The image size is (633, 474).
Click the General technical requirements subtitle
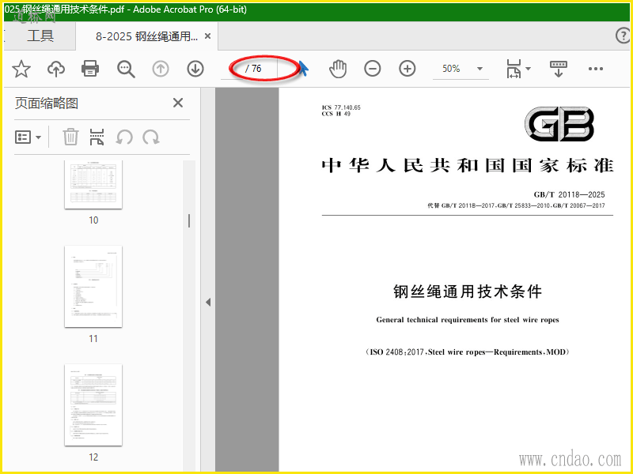468,320
